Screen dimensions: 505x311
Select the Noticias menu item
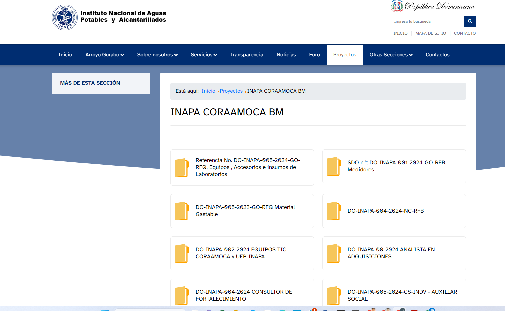pos(286,55)
